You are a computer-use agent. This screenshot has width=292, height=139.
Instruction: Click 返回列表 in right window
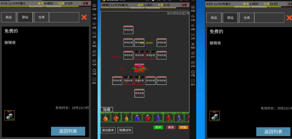273,132
